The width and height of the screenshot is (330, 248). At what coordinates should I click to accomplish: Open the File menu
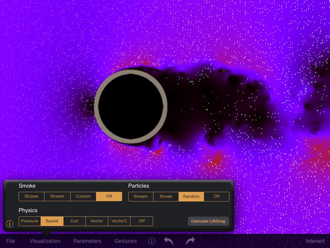click(x=10, y=241)
